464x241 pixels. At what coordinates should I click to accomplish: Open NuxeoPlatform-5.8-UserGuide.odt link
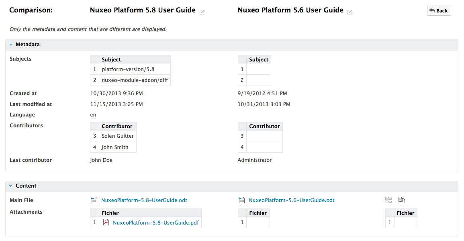point(144,200)
